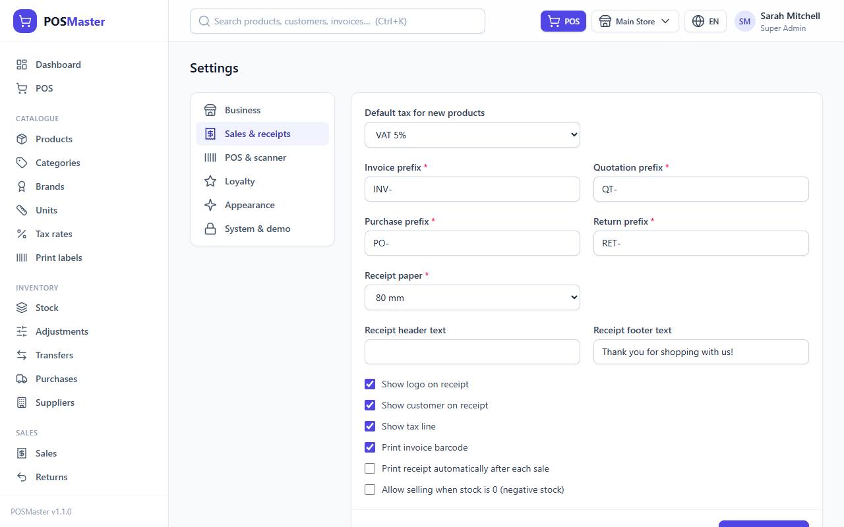Viewport: 844px width, 527px height.
Task: Click the Invoice prefix field
Action: [472, 189]
